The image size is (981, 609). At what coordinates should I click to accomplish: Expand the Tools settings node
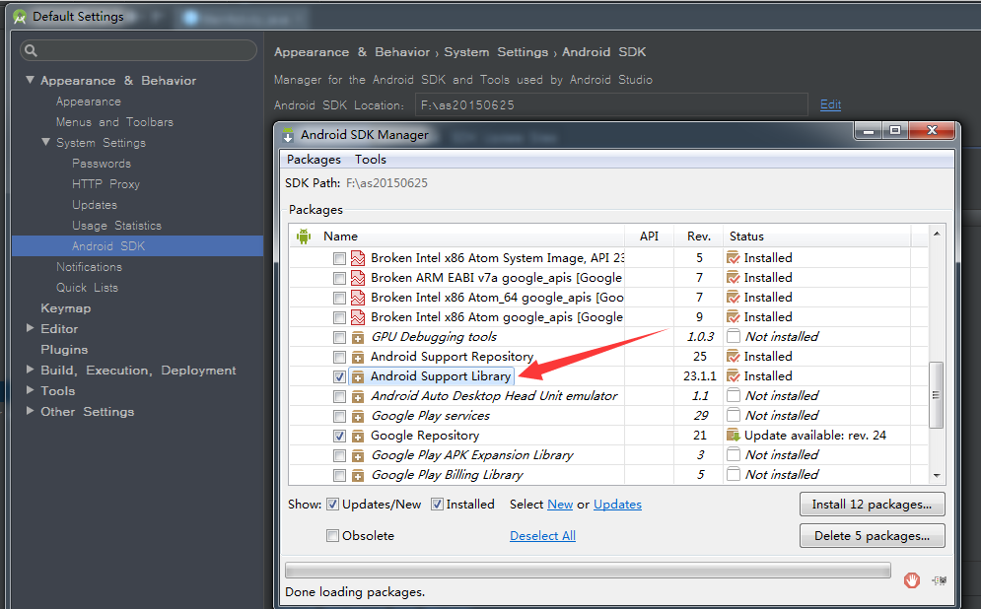coord(30,390)
